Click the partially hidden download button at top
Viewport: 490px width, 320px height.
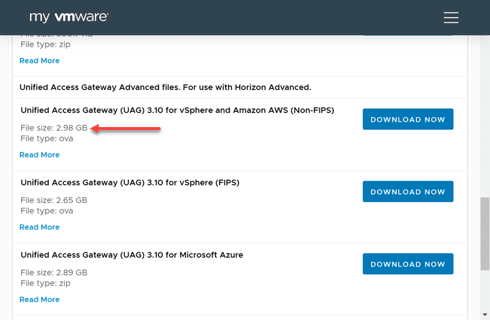tap(408, 35)
